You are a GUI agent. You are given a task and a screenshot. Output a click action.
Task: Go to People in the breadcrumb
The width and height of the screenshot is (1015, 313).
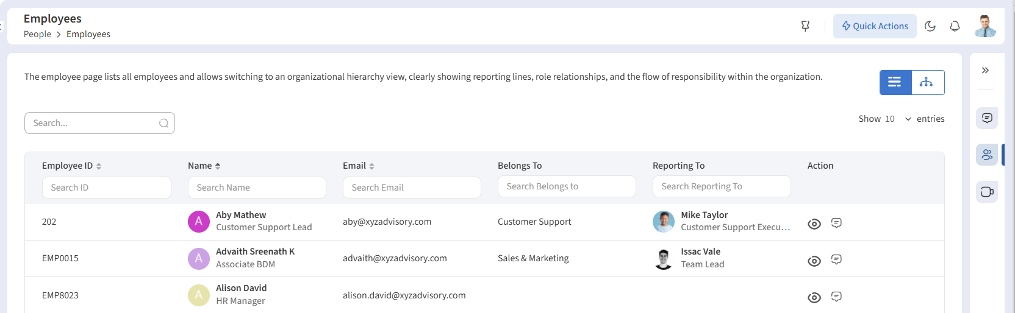[x=37, y=34]
